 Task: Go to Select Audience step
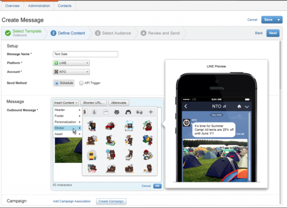coord(113,33)
